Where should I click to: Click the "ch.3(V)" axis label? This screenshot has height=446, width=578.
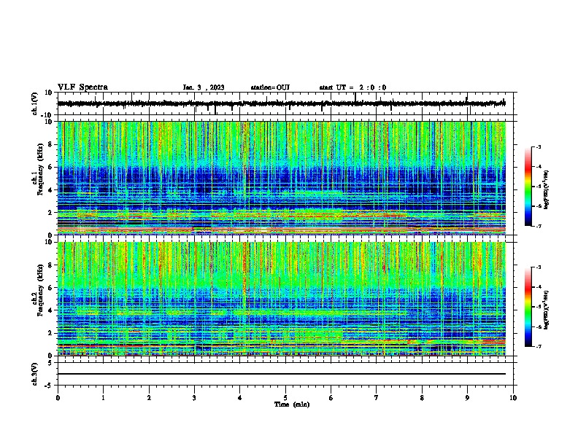(35, 374)
